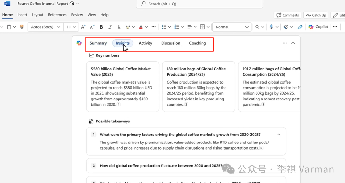Screen dimensions: 345x183
Task: Click the cloud save status icon
Action: coord(72,3)
